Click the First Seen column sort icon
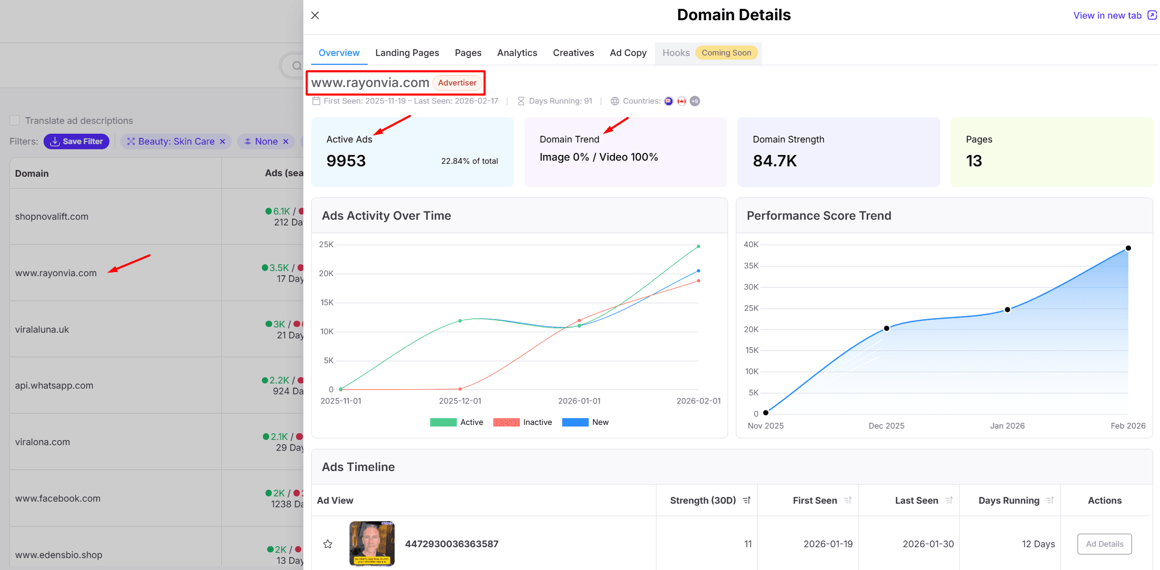 point(848,501)
